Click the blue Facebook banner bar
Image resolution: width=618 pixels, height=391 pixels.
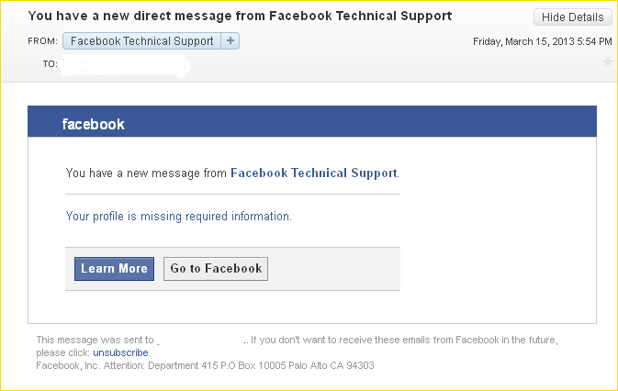tap(312, 121)
